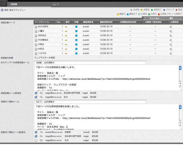Uncheck first Cc: nagai 宣伝部の部門承認 request mail checkbox
183x149 pixels.
(x=36, y=93)
